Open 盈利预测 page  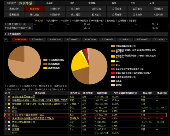[x=14, y=15]
